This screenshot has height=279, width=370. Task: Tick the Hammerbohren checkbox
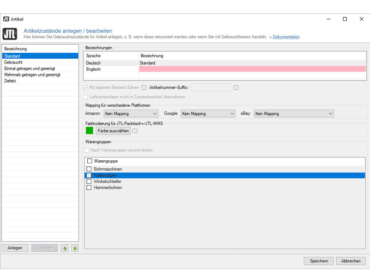(x=89, y=188)
